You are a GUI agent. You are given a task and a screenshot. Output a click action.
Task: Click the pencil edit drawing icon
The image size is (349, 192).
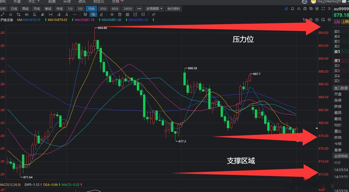pyautogui.click(x=101, y=14)
